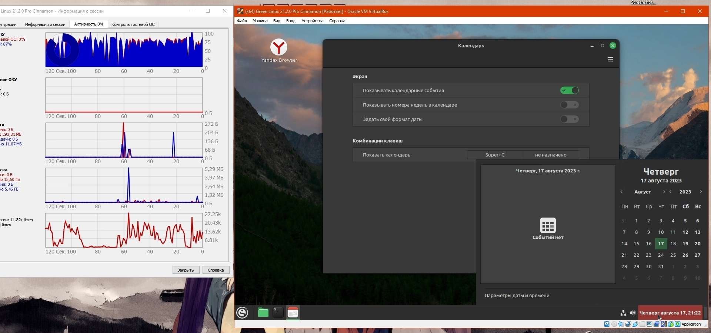The height and width of the screenshot is (333, 711).
Task: Click the panel clock showing 21:22
Action: coord(670,313)
